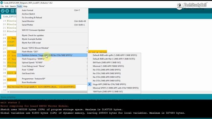
Task: Expand the Upload Speed "921600" submenu
Action: 52,62
